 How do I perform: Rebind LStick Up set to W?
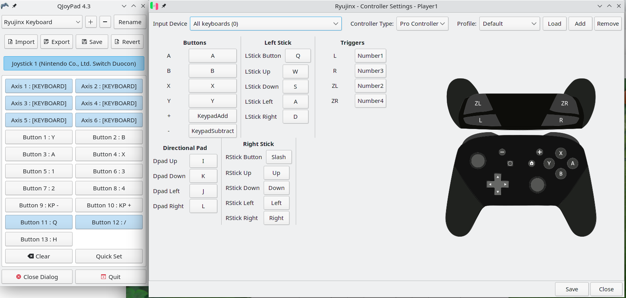[x=295, y=72]
